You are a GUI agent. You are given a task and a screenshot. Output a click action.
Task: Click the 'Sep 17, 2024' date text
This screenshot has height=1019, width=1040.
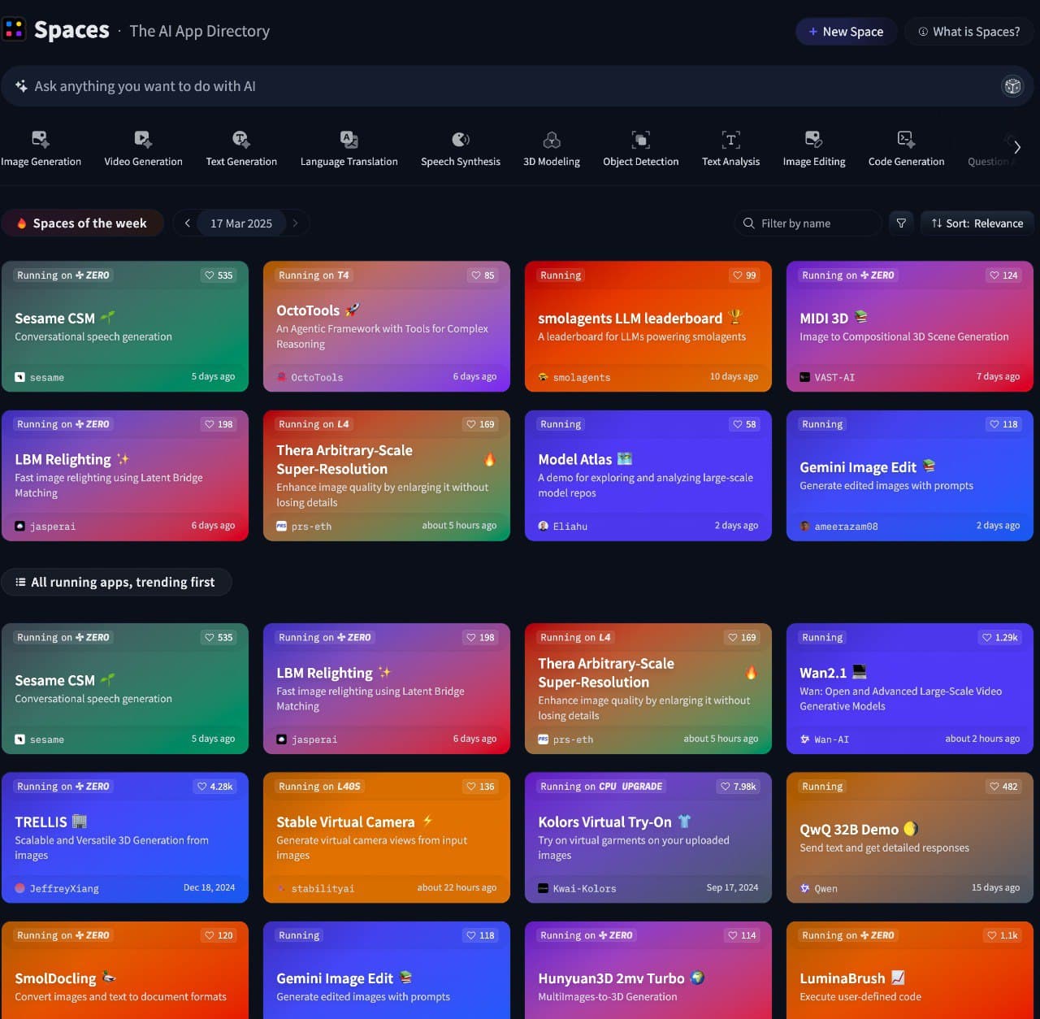tap(732, 887)
